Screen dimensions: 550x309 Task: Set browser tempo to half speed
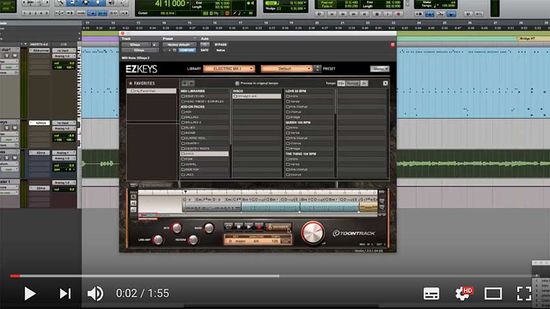341,84
